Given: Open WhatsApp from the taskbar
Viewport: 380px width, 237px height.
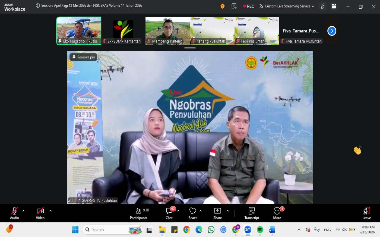Looking at the screenshot, I should (x=211, y=230).
